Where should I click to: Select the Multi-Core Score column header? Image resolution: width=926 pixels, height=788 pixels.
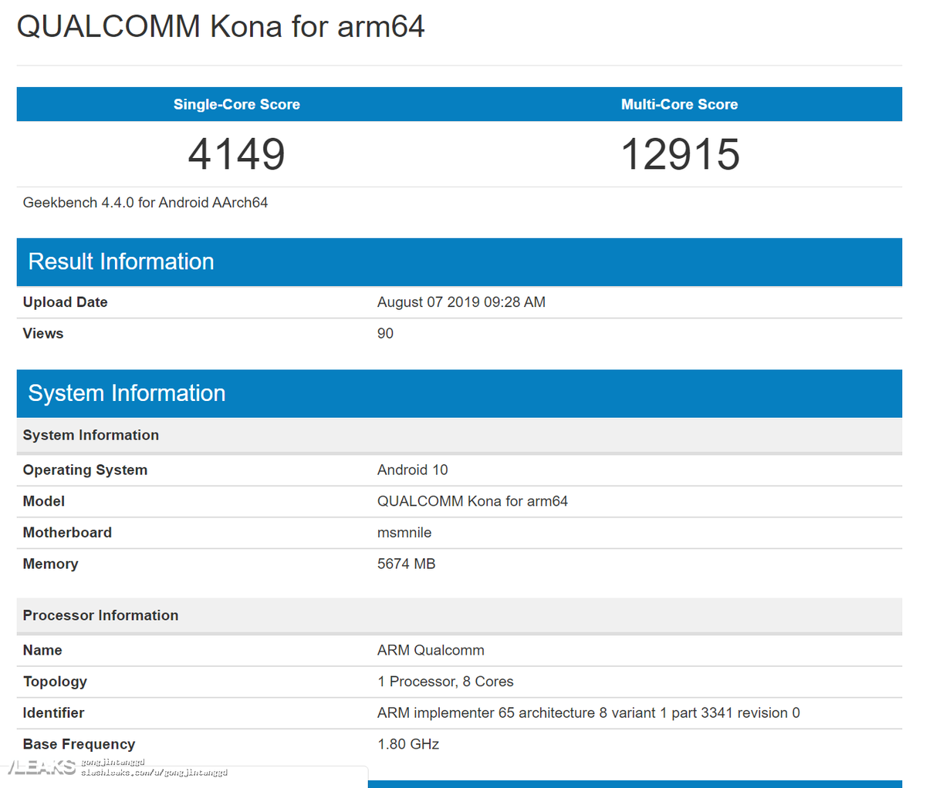point(679,104)
